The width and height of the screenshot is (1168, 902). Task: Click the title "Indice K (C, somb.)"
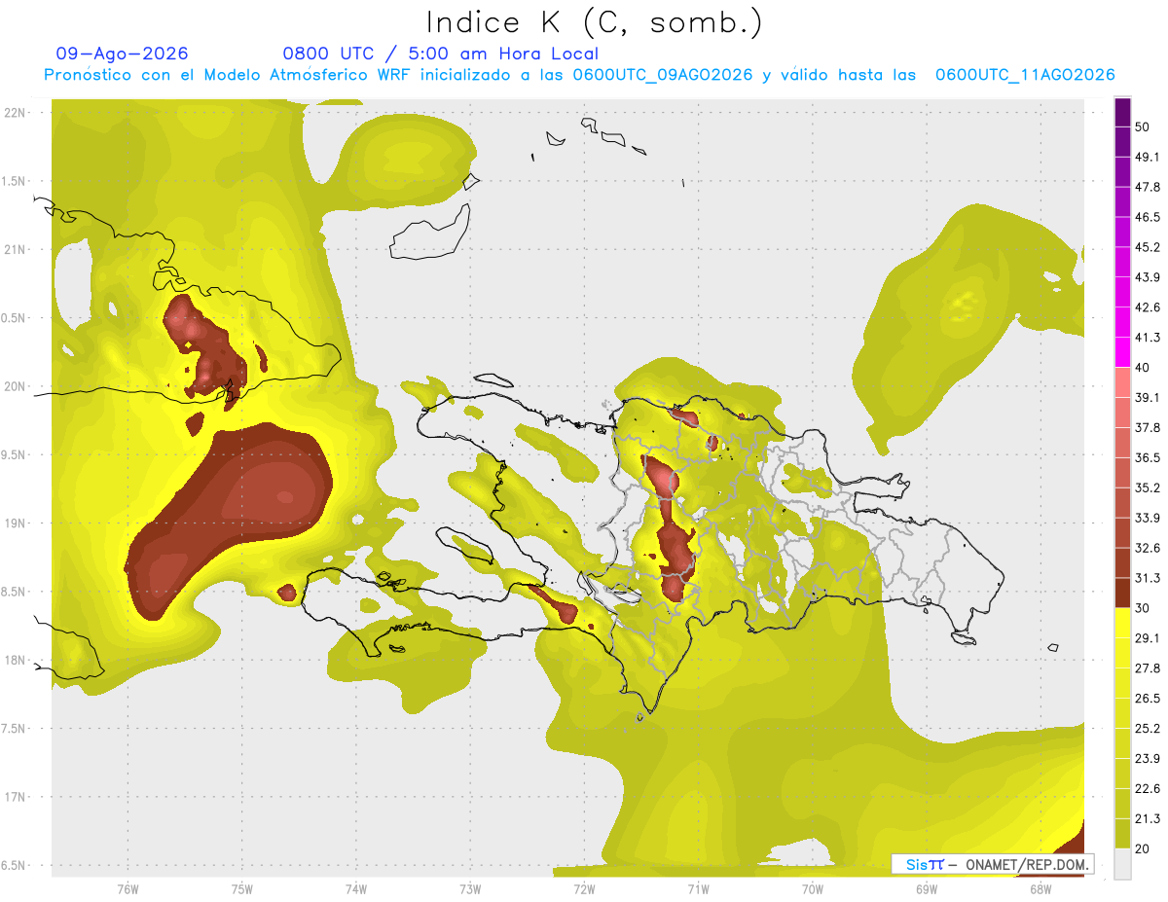point(595,22)
